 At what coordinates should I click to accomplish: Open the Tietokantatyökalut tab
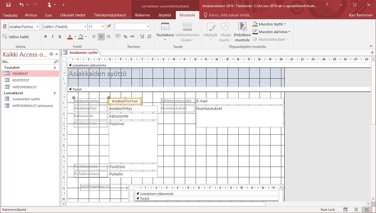pos(110,15)
